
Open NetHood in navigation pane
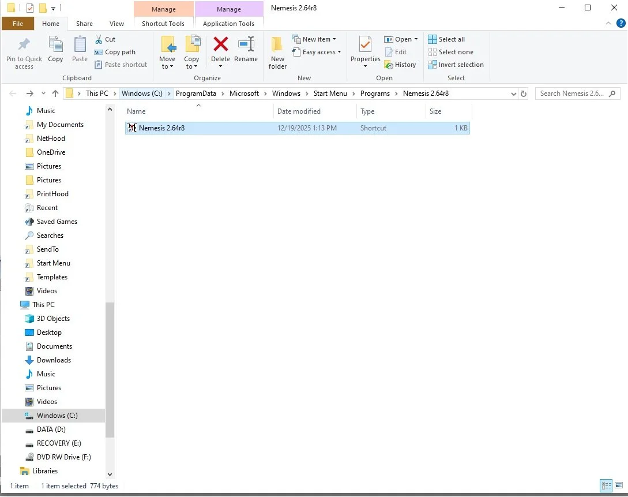[51, 139]
